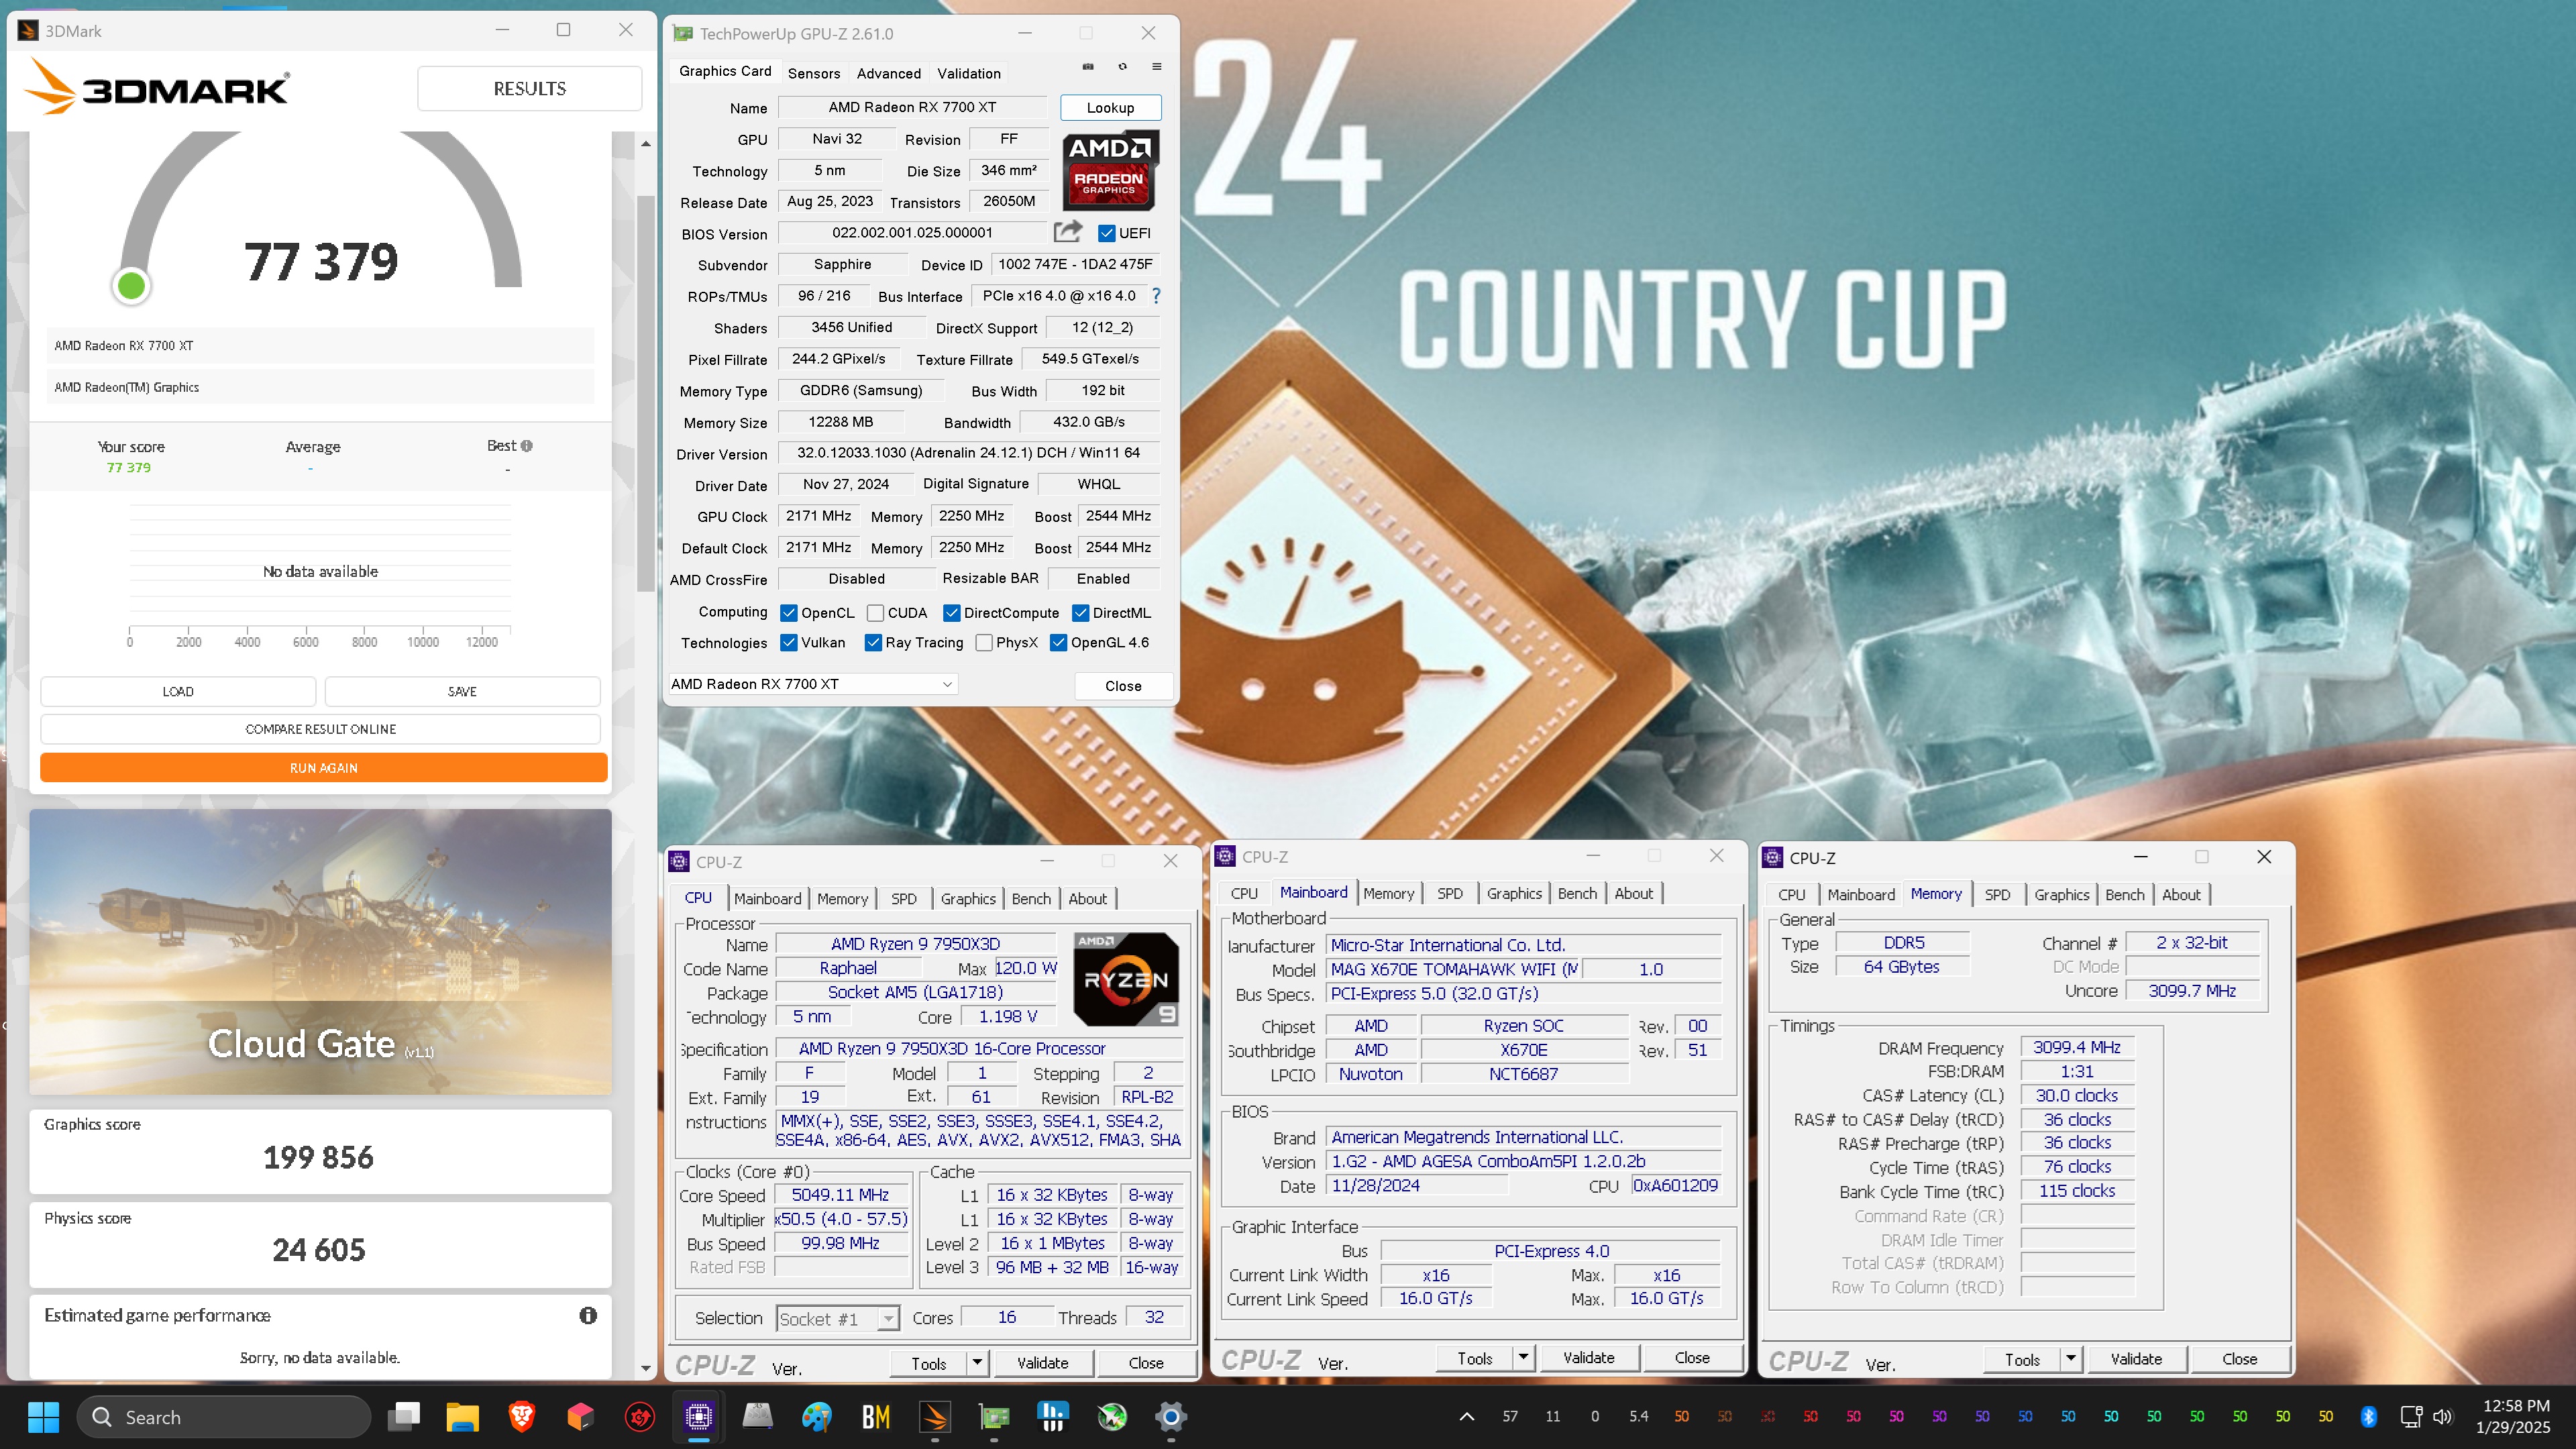Launch Brave browser from the taskbar
The width and height of the screenshot is (2576, 1449).
pyautogui.click(x=521, y=1417)
